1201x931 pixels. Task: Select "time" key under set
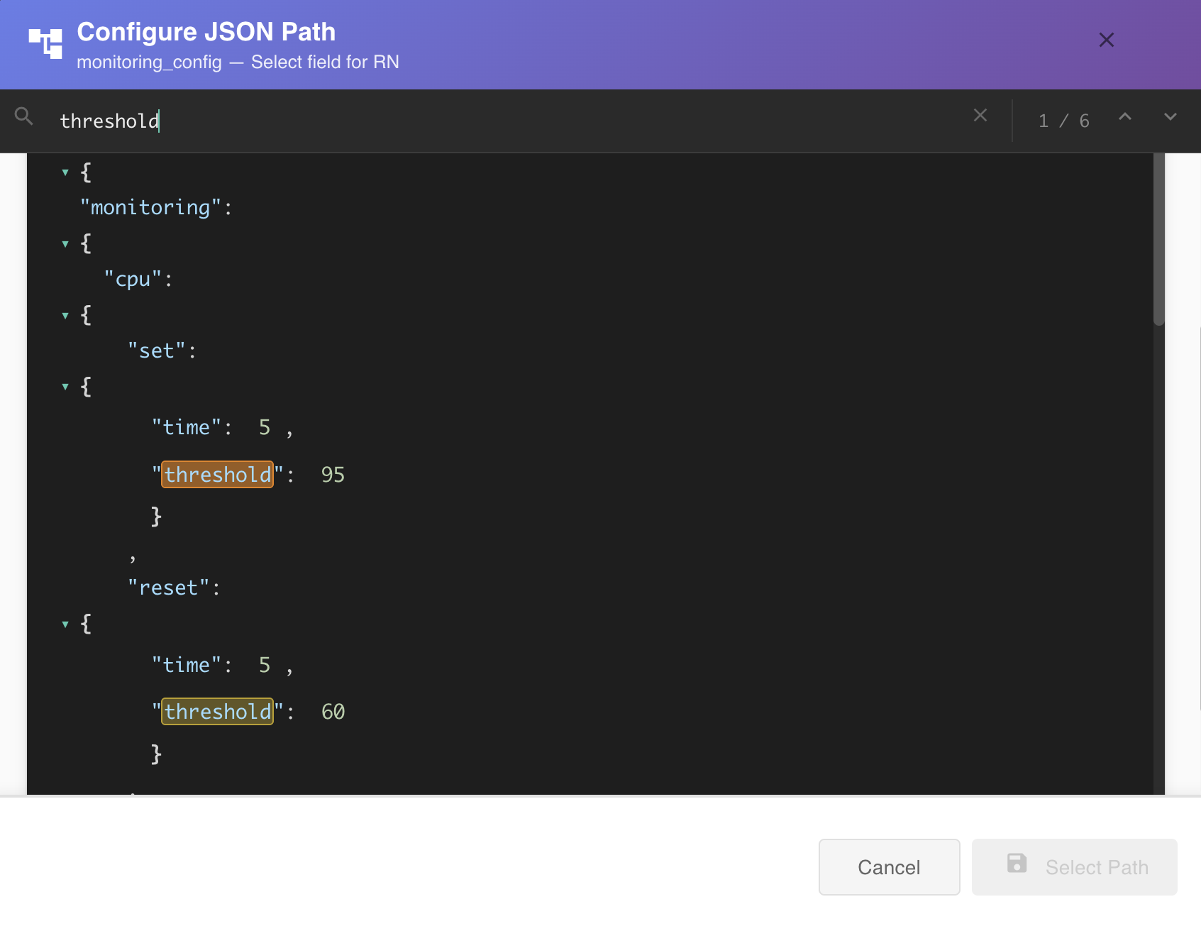(x=187, y=427)
